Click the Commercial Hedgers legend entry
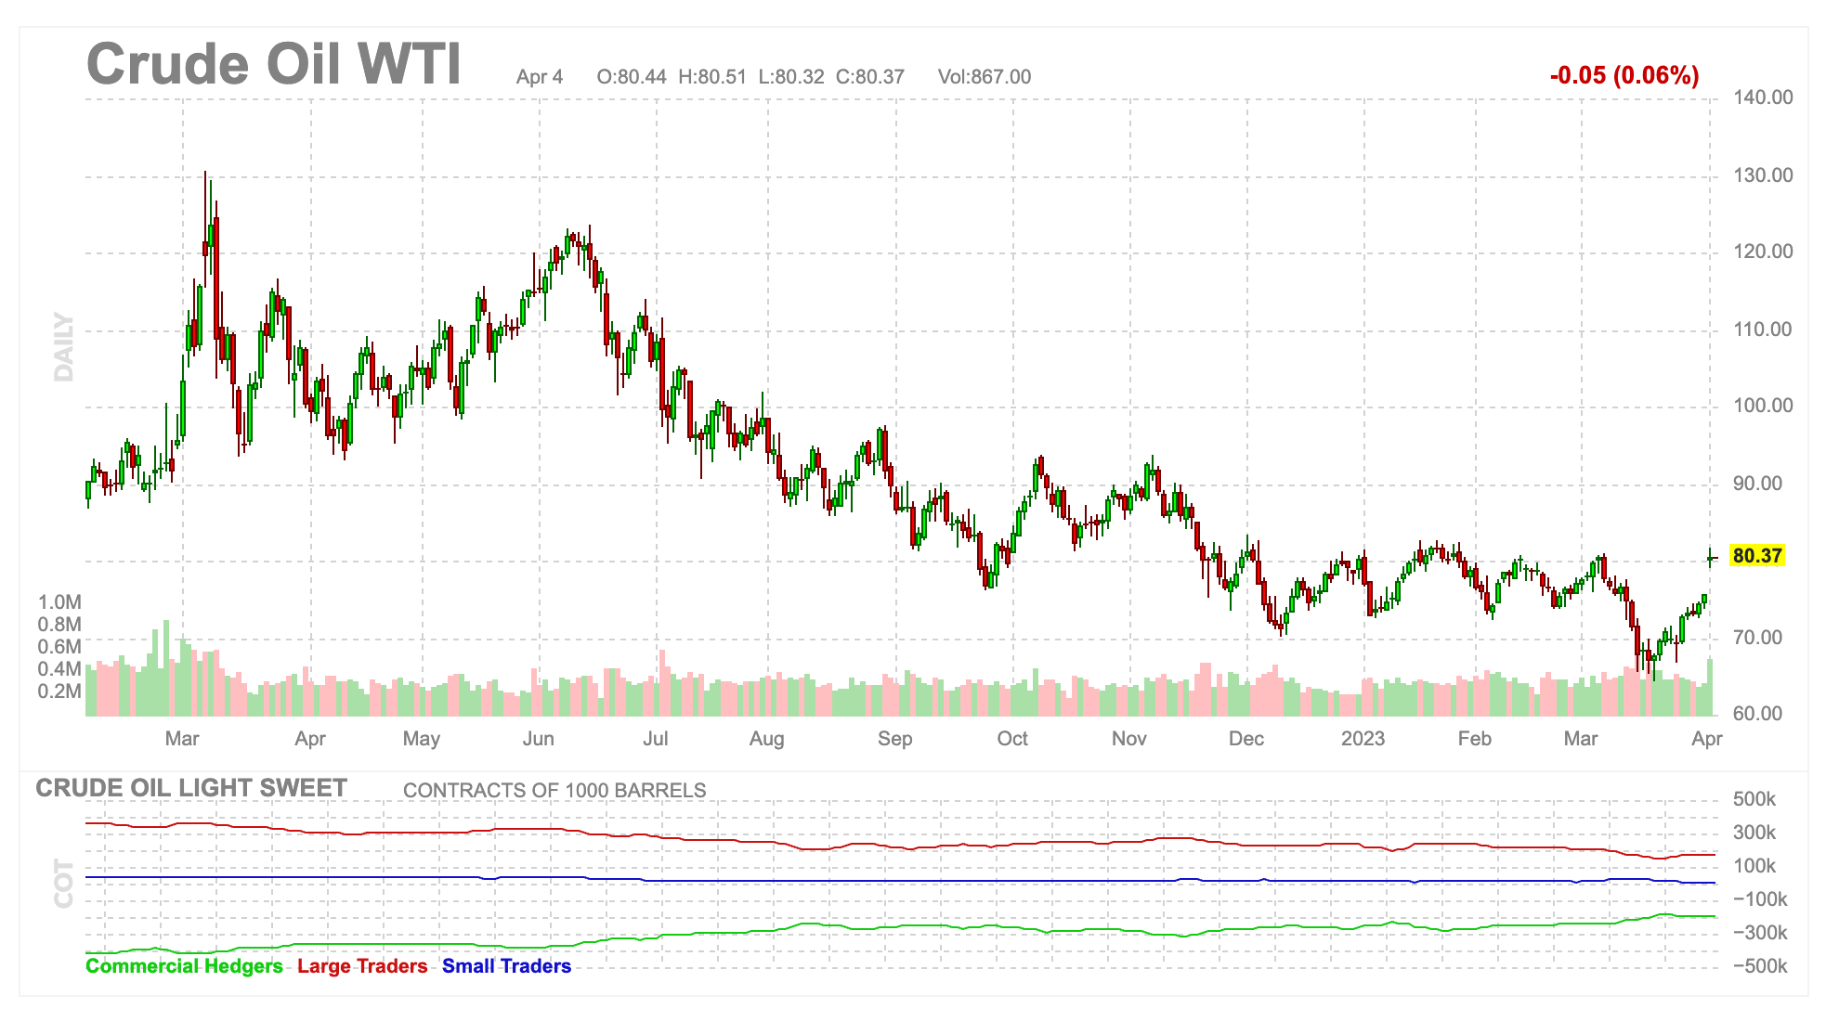Screen dimensions: 1826x1021 [184, 966]
